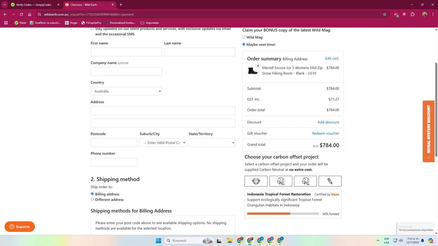
Task: Click the browser address bar URL
Action: click(x=89, y=14)
